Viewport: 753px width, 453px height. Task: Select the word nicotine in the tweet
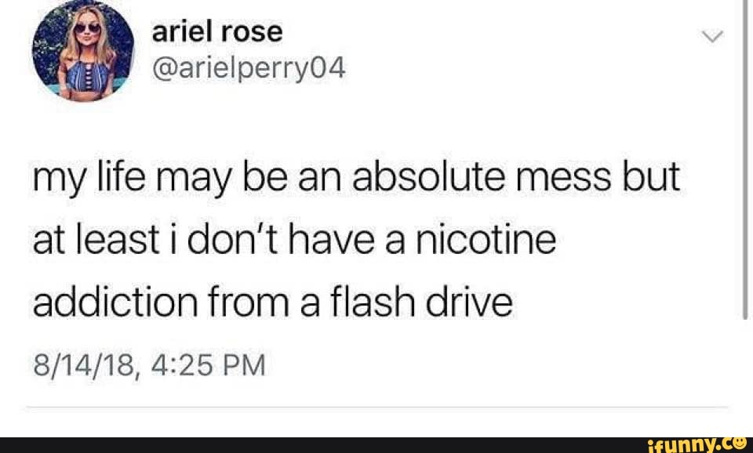pyautogui.click(x=486, y=240)
